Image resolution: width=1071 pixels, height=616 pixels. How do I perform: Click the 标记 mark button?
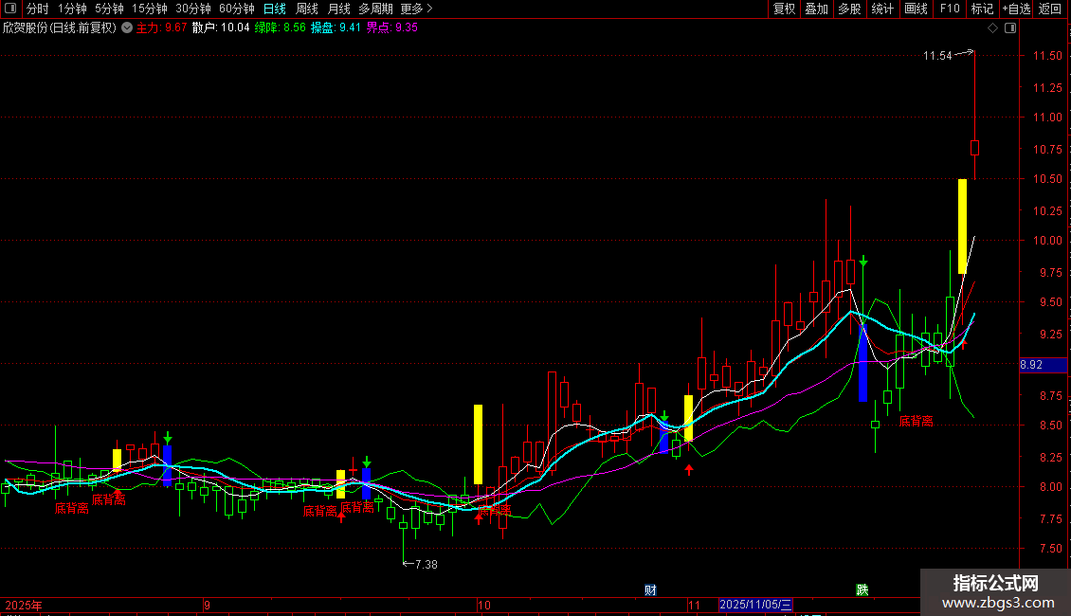point(982,9)
